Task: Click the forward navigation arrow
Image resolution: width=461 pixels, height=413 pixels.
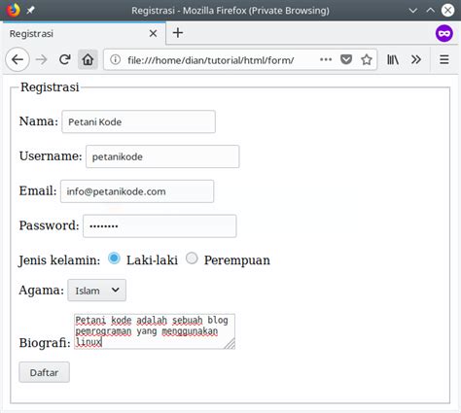Action: [42, 59]
